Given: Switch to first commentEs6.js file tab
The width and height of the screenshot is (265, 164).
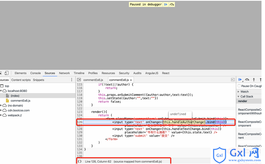Looking at the screenshot, I should [93, 80].
